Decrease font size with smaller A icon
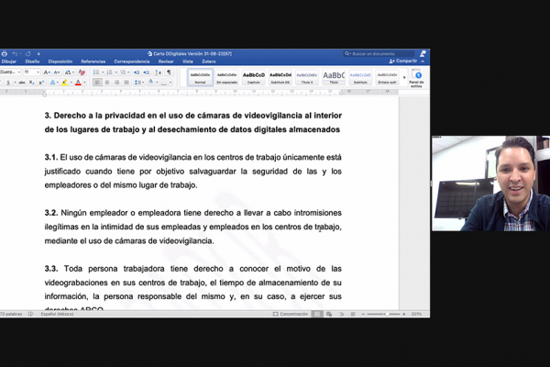Screen dimensions: 550x367 [x=56, y=72]
